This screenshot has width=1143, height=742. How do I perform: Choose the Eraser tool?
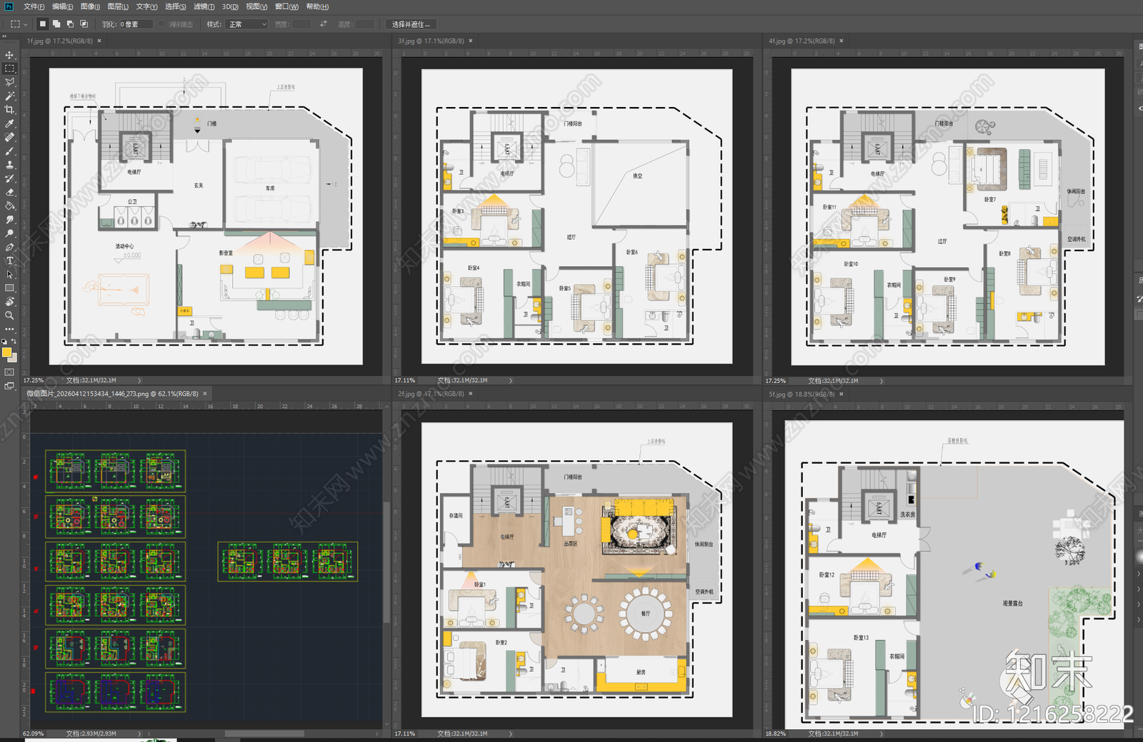(9, 192)
